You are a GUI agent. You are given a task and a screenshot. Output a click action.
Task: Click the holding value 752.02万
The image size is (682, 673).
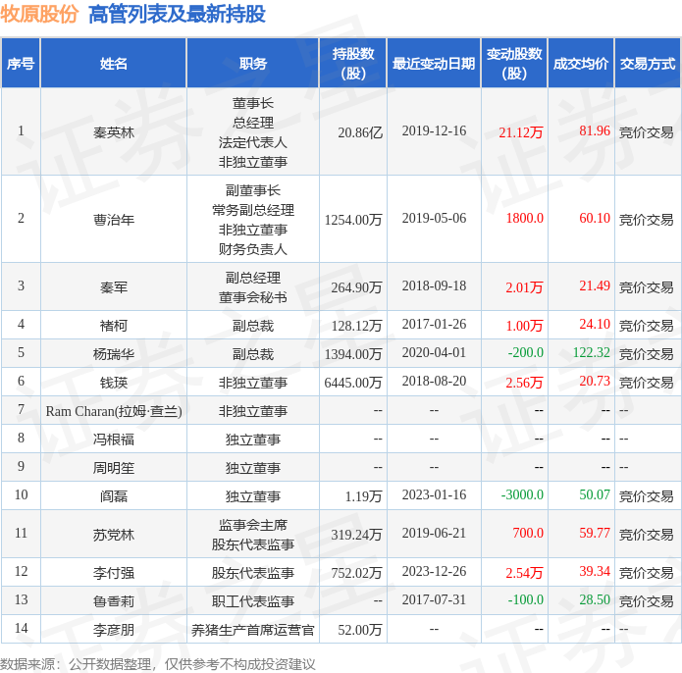click(356, 573)
